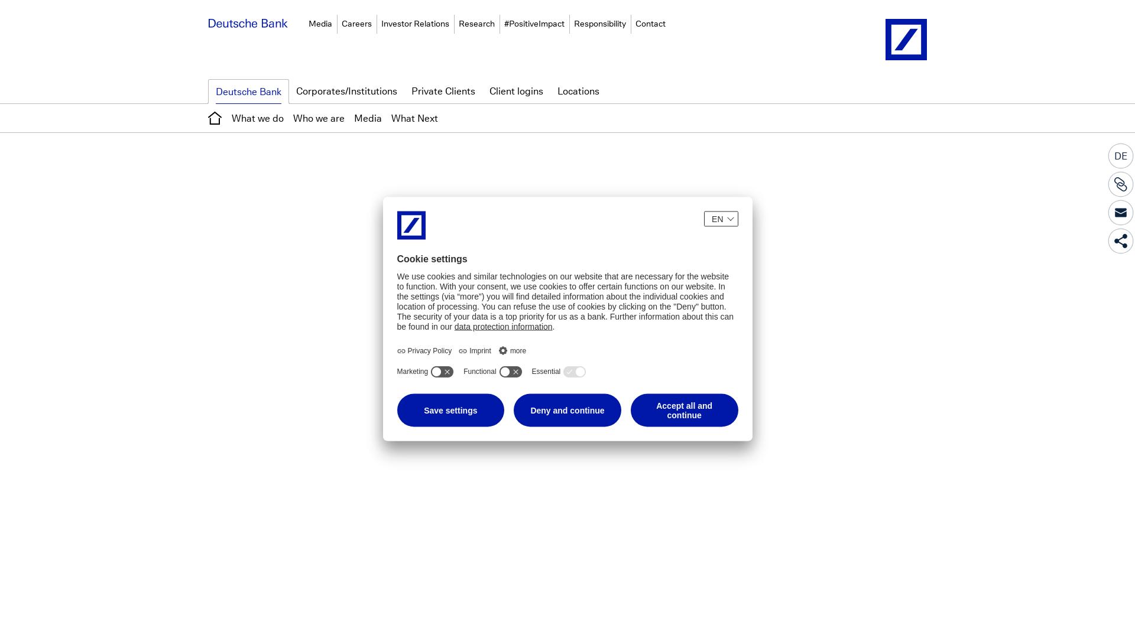
Task: Open the What we do menu
Action: pyautogui.click(x=257, y=118)
